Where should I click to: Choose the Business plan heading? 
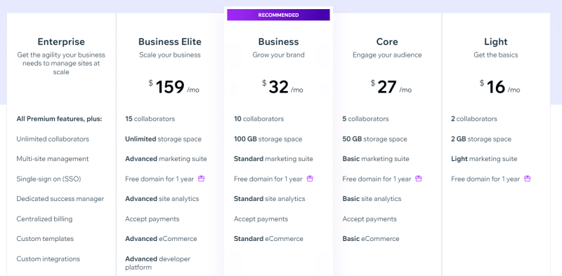(278, 42)
